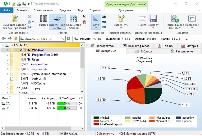202x136 pixels.
Task: Sort drives by % Свободно column header
Action: click(x=67, y=98)
